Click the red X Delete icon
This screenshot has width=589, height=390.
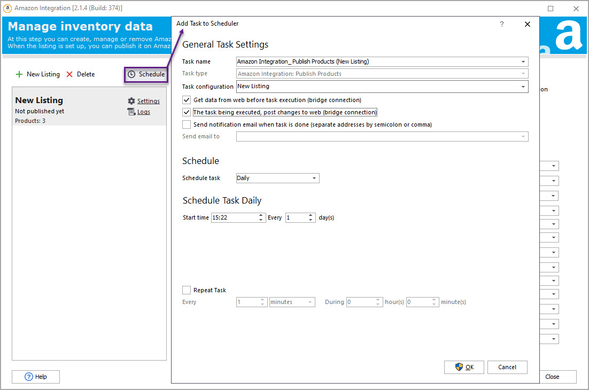(69, 74)
